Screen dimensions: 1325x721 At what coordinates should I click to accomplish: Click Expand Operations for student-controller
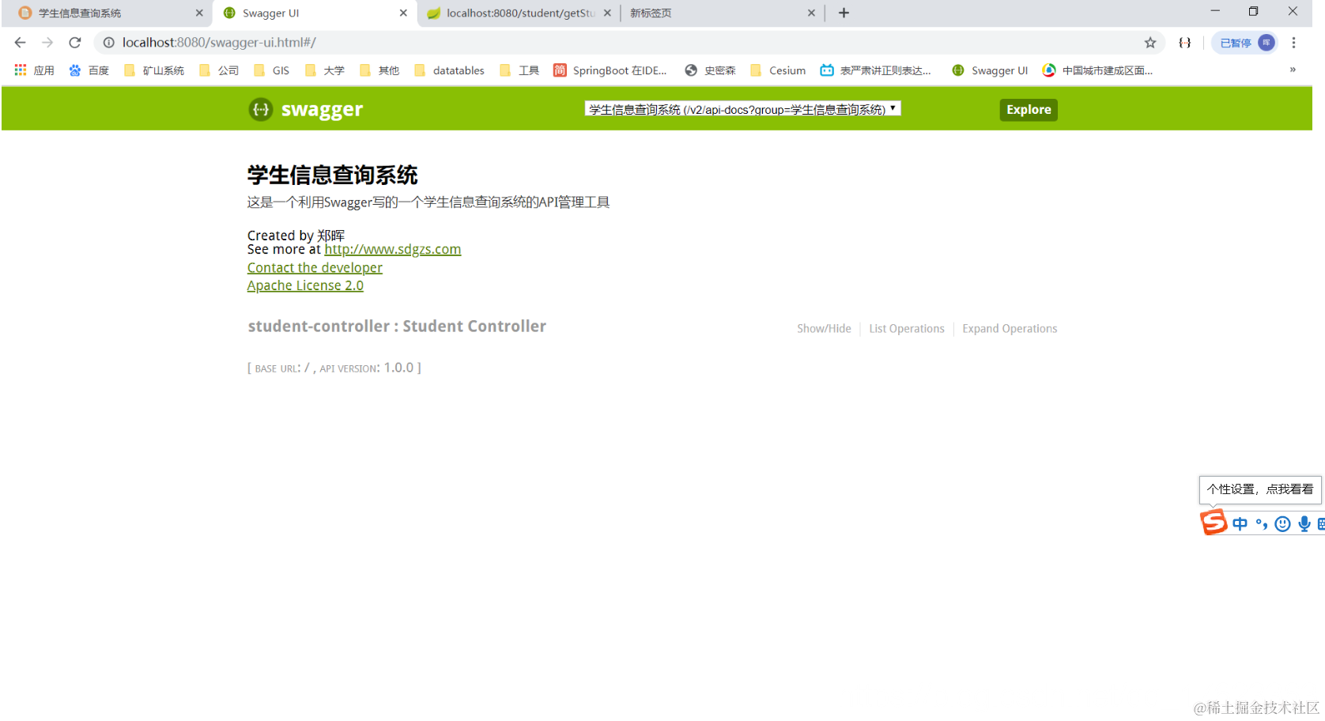(x=1010, y=329)
